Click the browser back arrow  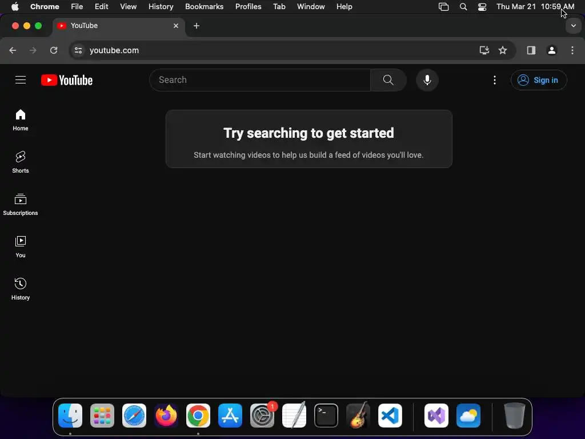[x=13, y=50]
